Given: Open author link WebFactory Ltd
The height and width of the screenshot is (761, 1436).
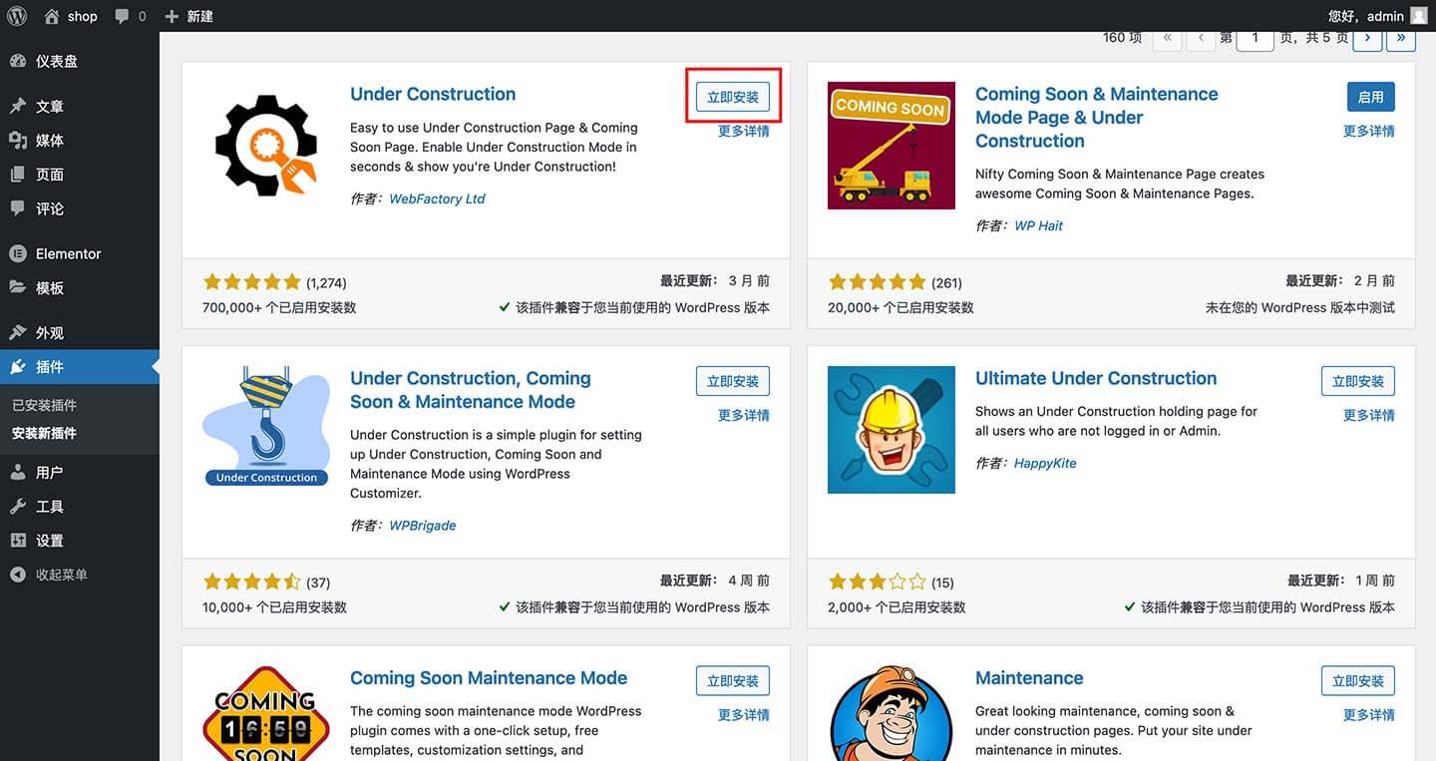Looking at the screenshot, I should pos(437,198).
